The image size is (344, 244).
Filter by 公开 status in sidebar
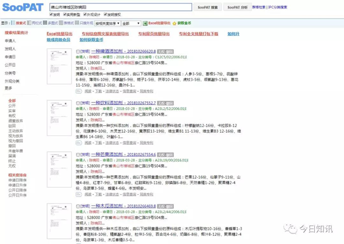point(12,106)
